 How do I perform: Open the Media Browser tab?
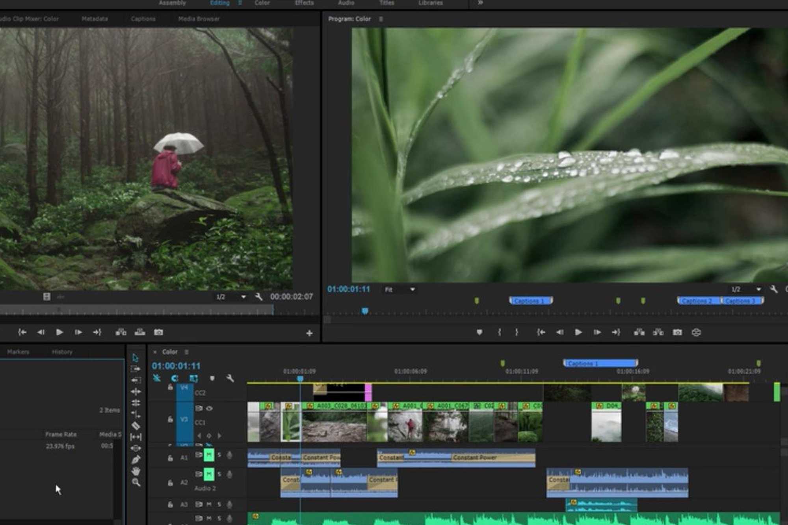pos(199,19)
